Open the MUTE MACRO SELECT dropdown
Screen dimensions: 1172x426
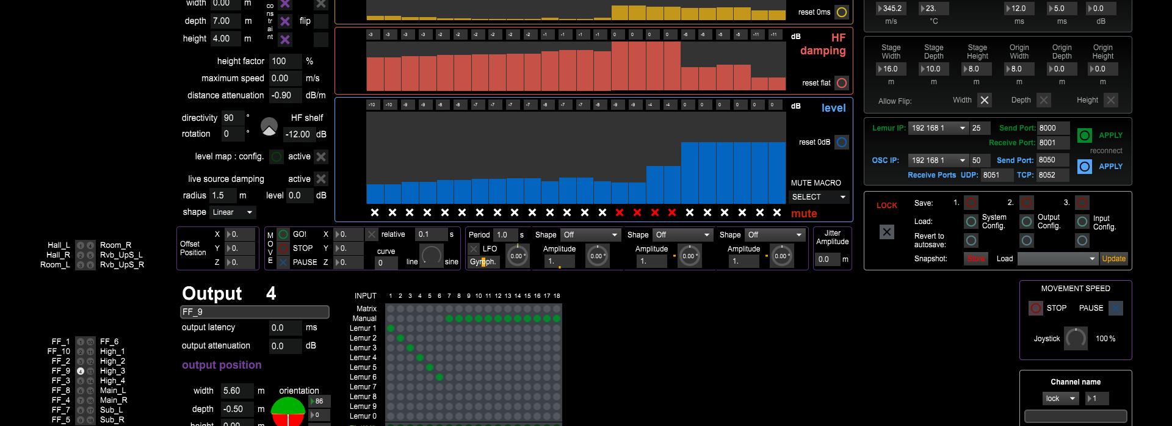click(x=818, y=197)
